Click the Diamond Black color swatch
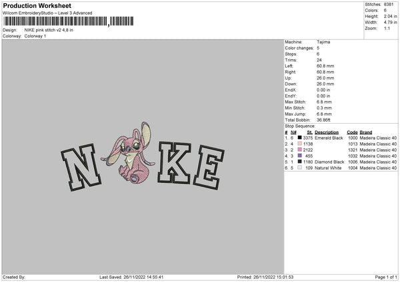The height and width of the screenshot is (282, 400). coord(300,162)
